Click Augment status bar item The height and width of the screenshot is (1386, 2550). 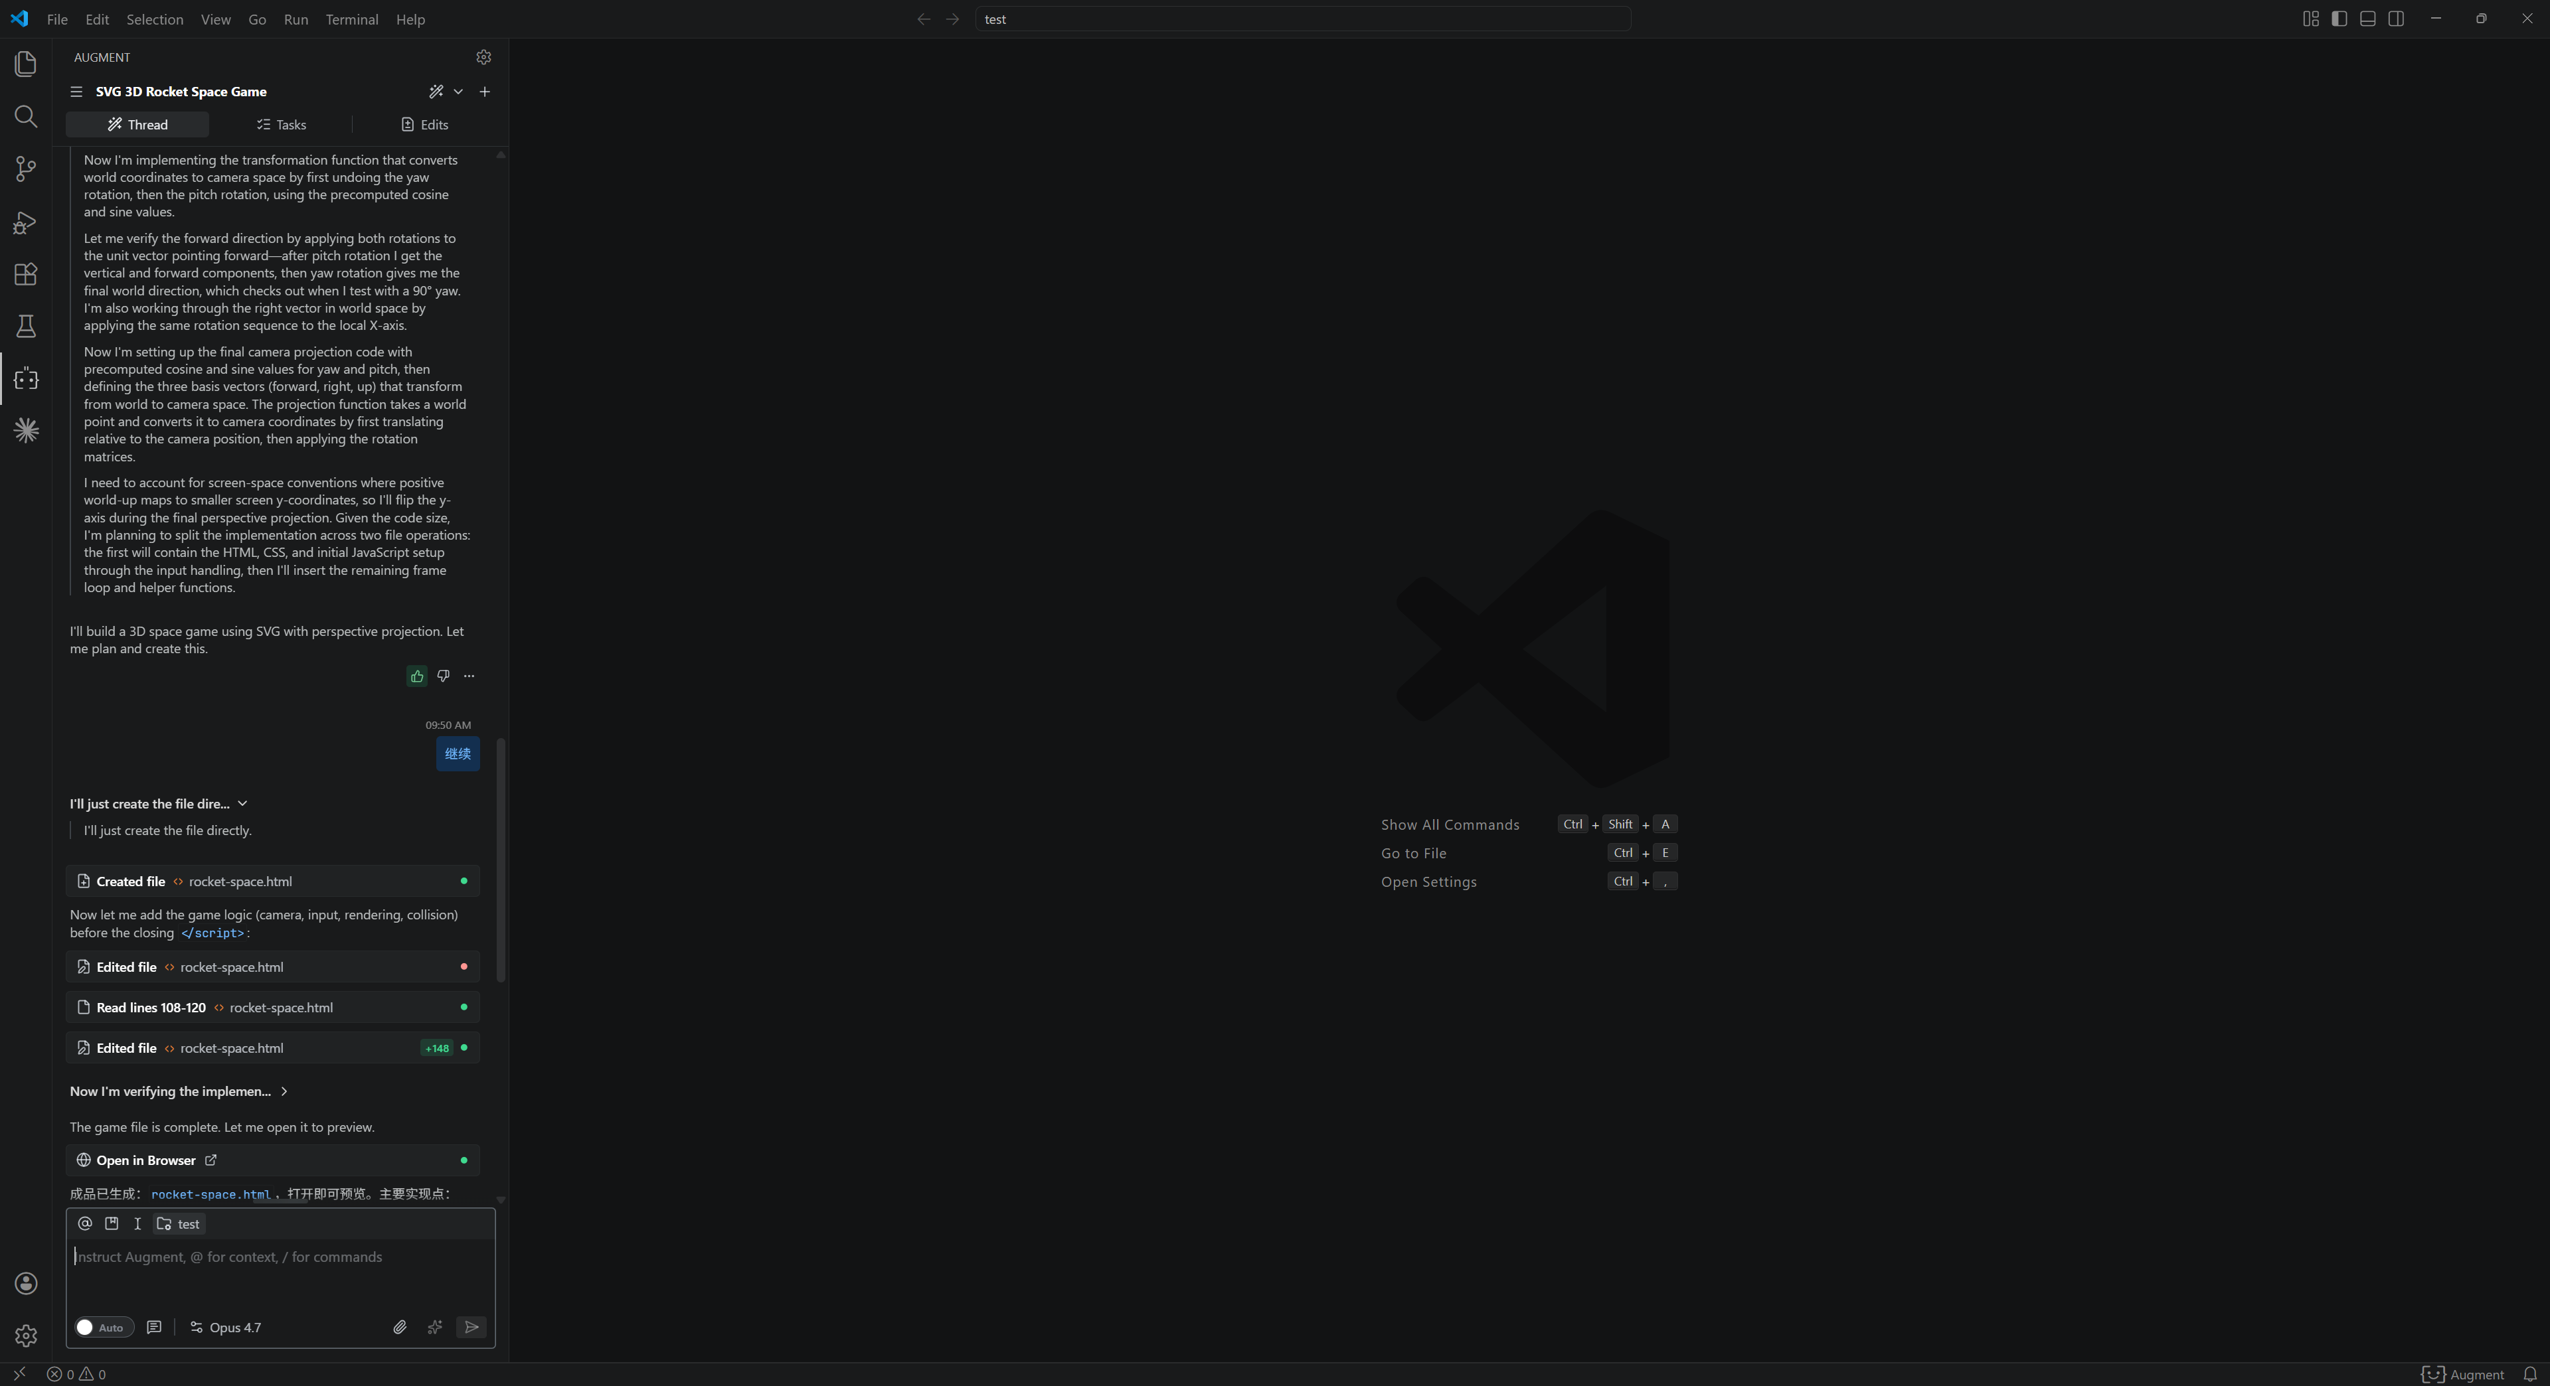[2463, 1374]
